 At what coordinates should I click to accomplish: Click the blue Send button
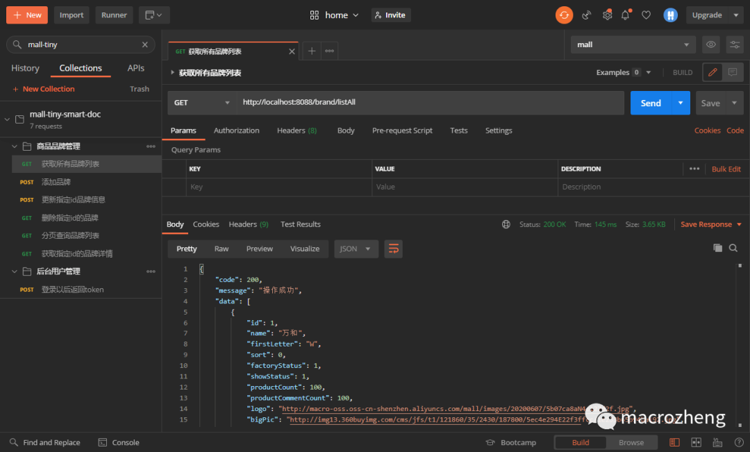(x=651, y=103)
